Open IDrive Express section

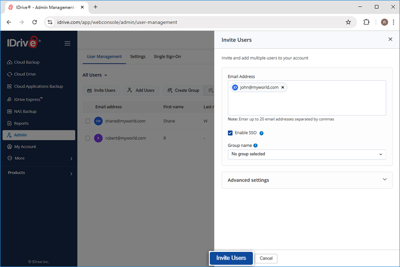[x=25, y=99]
